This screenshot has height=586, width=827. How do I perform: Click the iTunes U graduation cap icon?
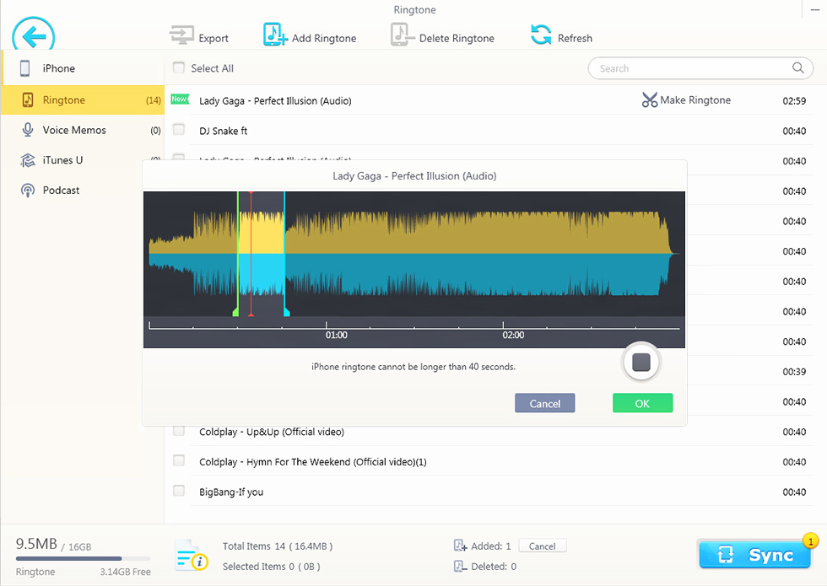27,160
